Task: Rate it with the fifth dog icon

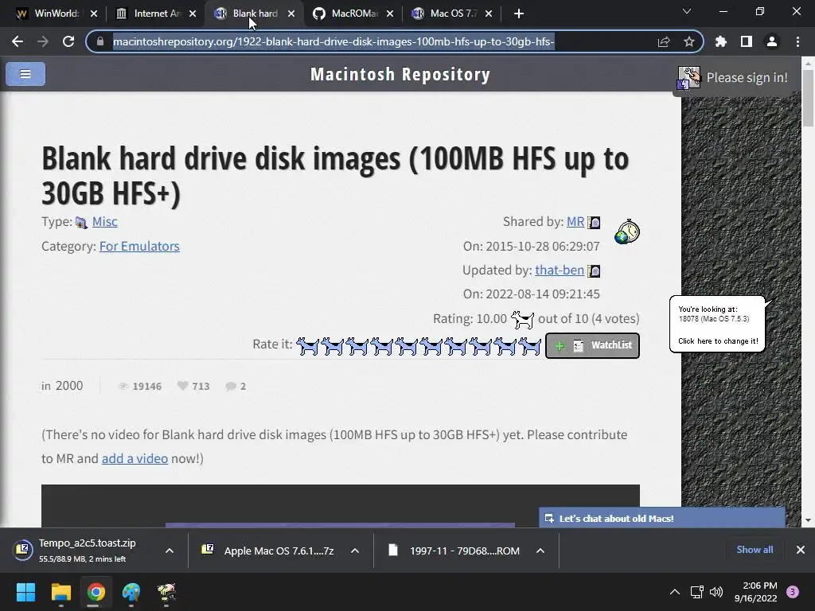Action: click(407, 346)
